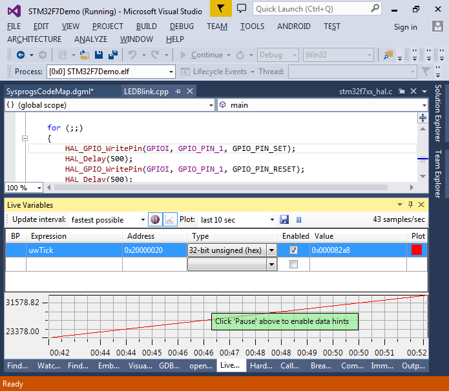The width and height of the screenshot is (449, 391).
Task: Switch to the GDB... bottom tab
Action: pos(169,366)
